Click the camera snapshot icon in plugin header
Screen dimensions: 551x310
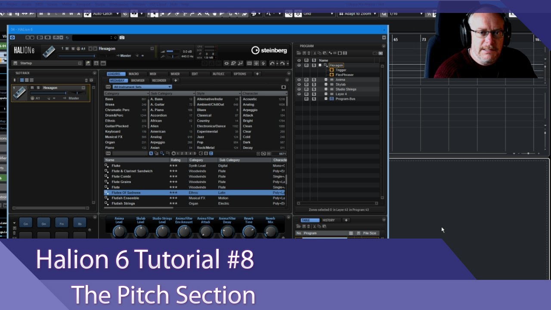pyautogui.click(x=122, y=37)
